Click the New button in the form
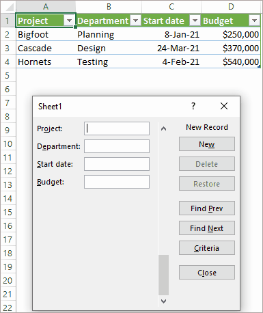The image size is (263, 313). click(x=207, y=144)
